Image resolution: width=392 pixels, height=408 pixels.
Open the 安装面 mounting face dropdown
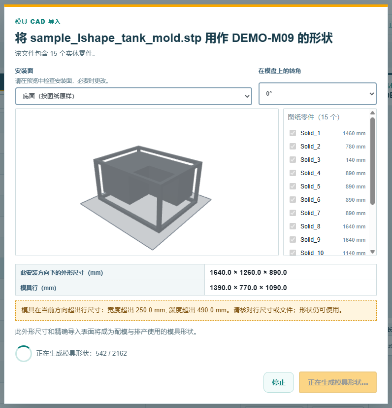133,96
